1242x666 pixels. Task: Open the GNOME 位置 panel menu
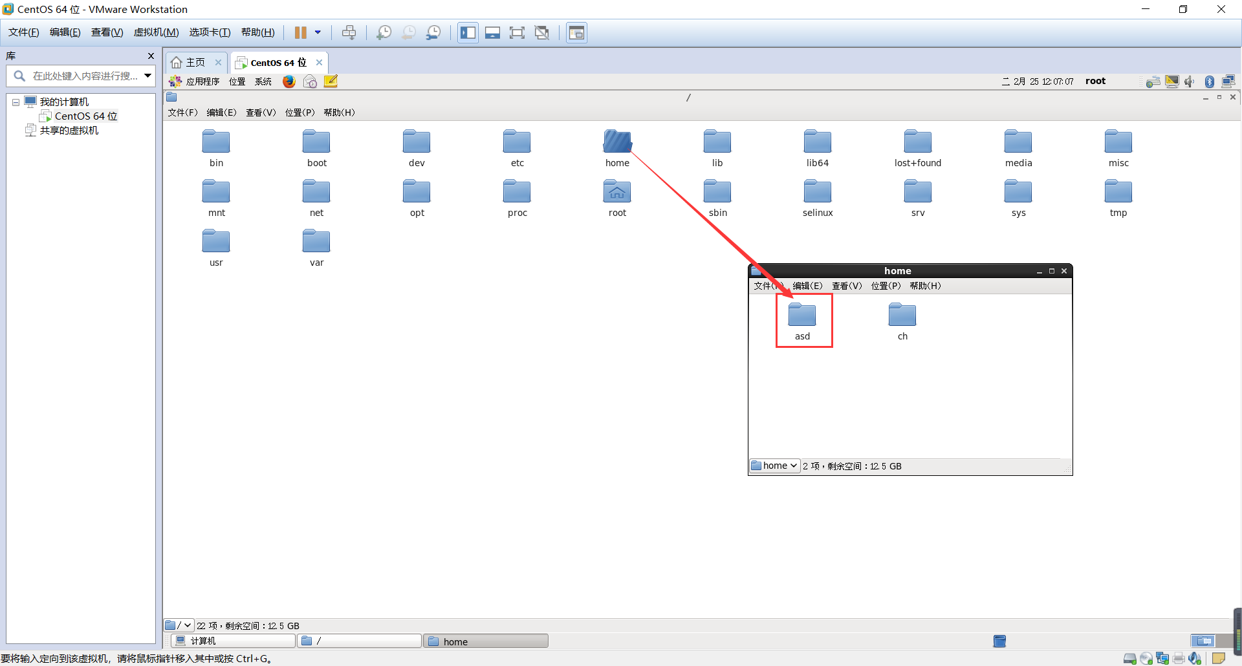pyautogui.click(x=237, y=81)
